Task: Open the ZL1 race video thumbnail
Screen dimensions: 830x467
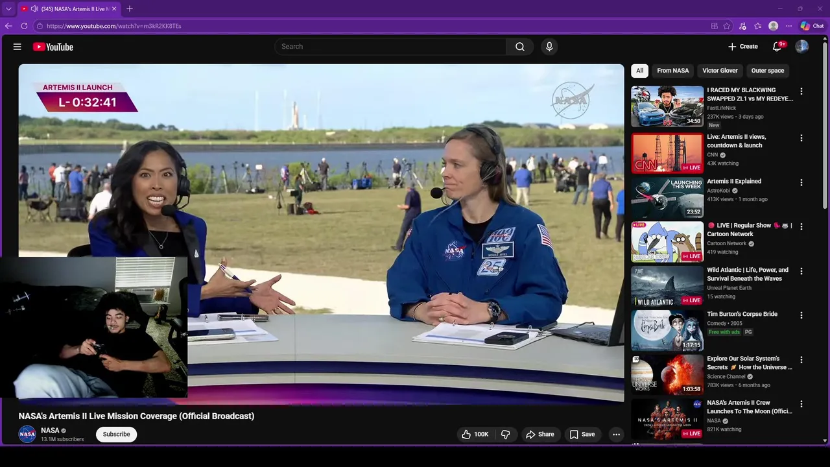Action: point(667,106)
